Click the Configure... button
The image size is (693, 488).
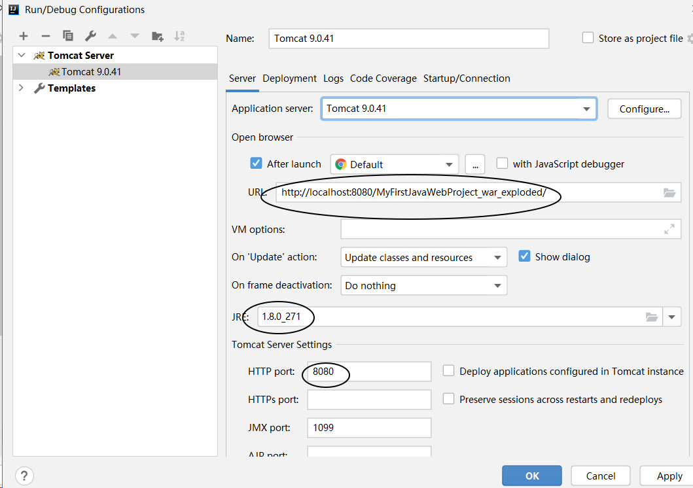(645, 109)
